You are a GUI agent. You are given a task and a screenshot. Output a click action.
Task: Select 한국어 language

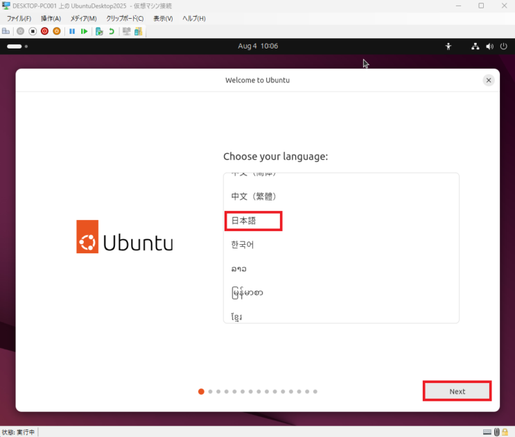[341, 245]
